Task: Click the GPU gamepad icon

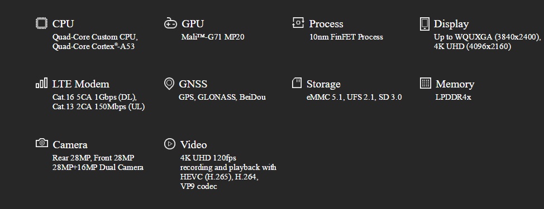Action: (x=170, y=23)
